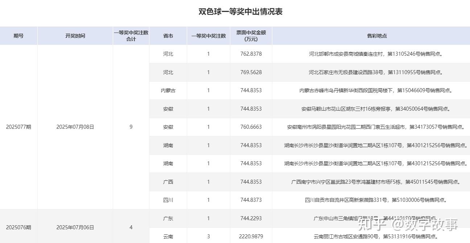Click 744.8353 in the 广西 row

click(251, 182)
